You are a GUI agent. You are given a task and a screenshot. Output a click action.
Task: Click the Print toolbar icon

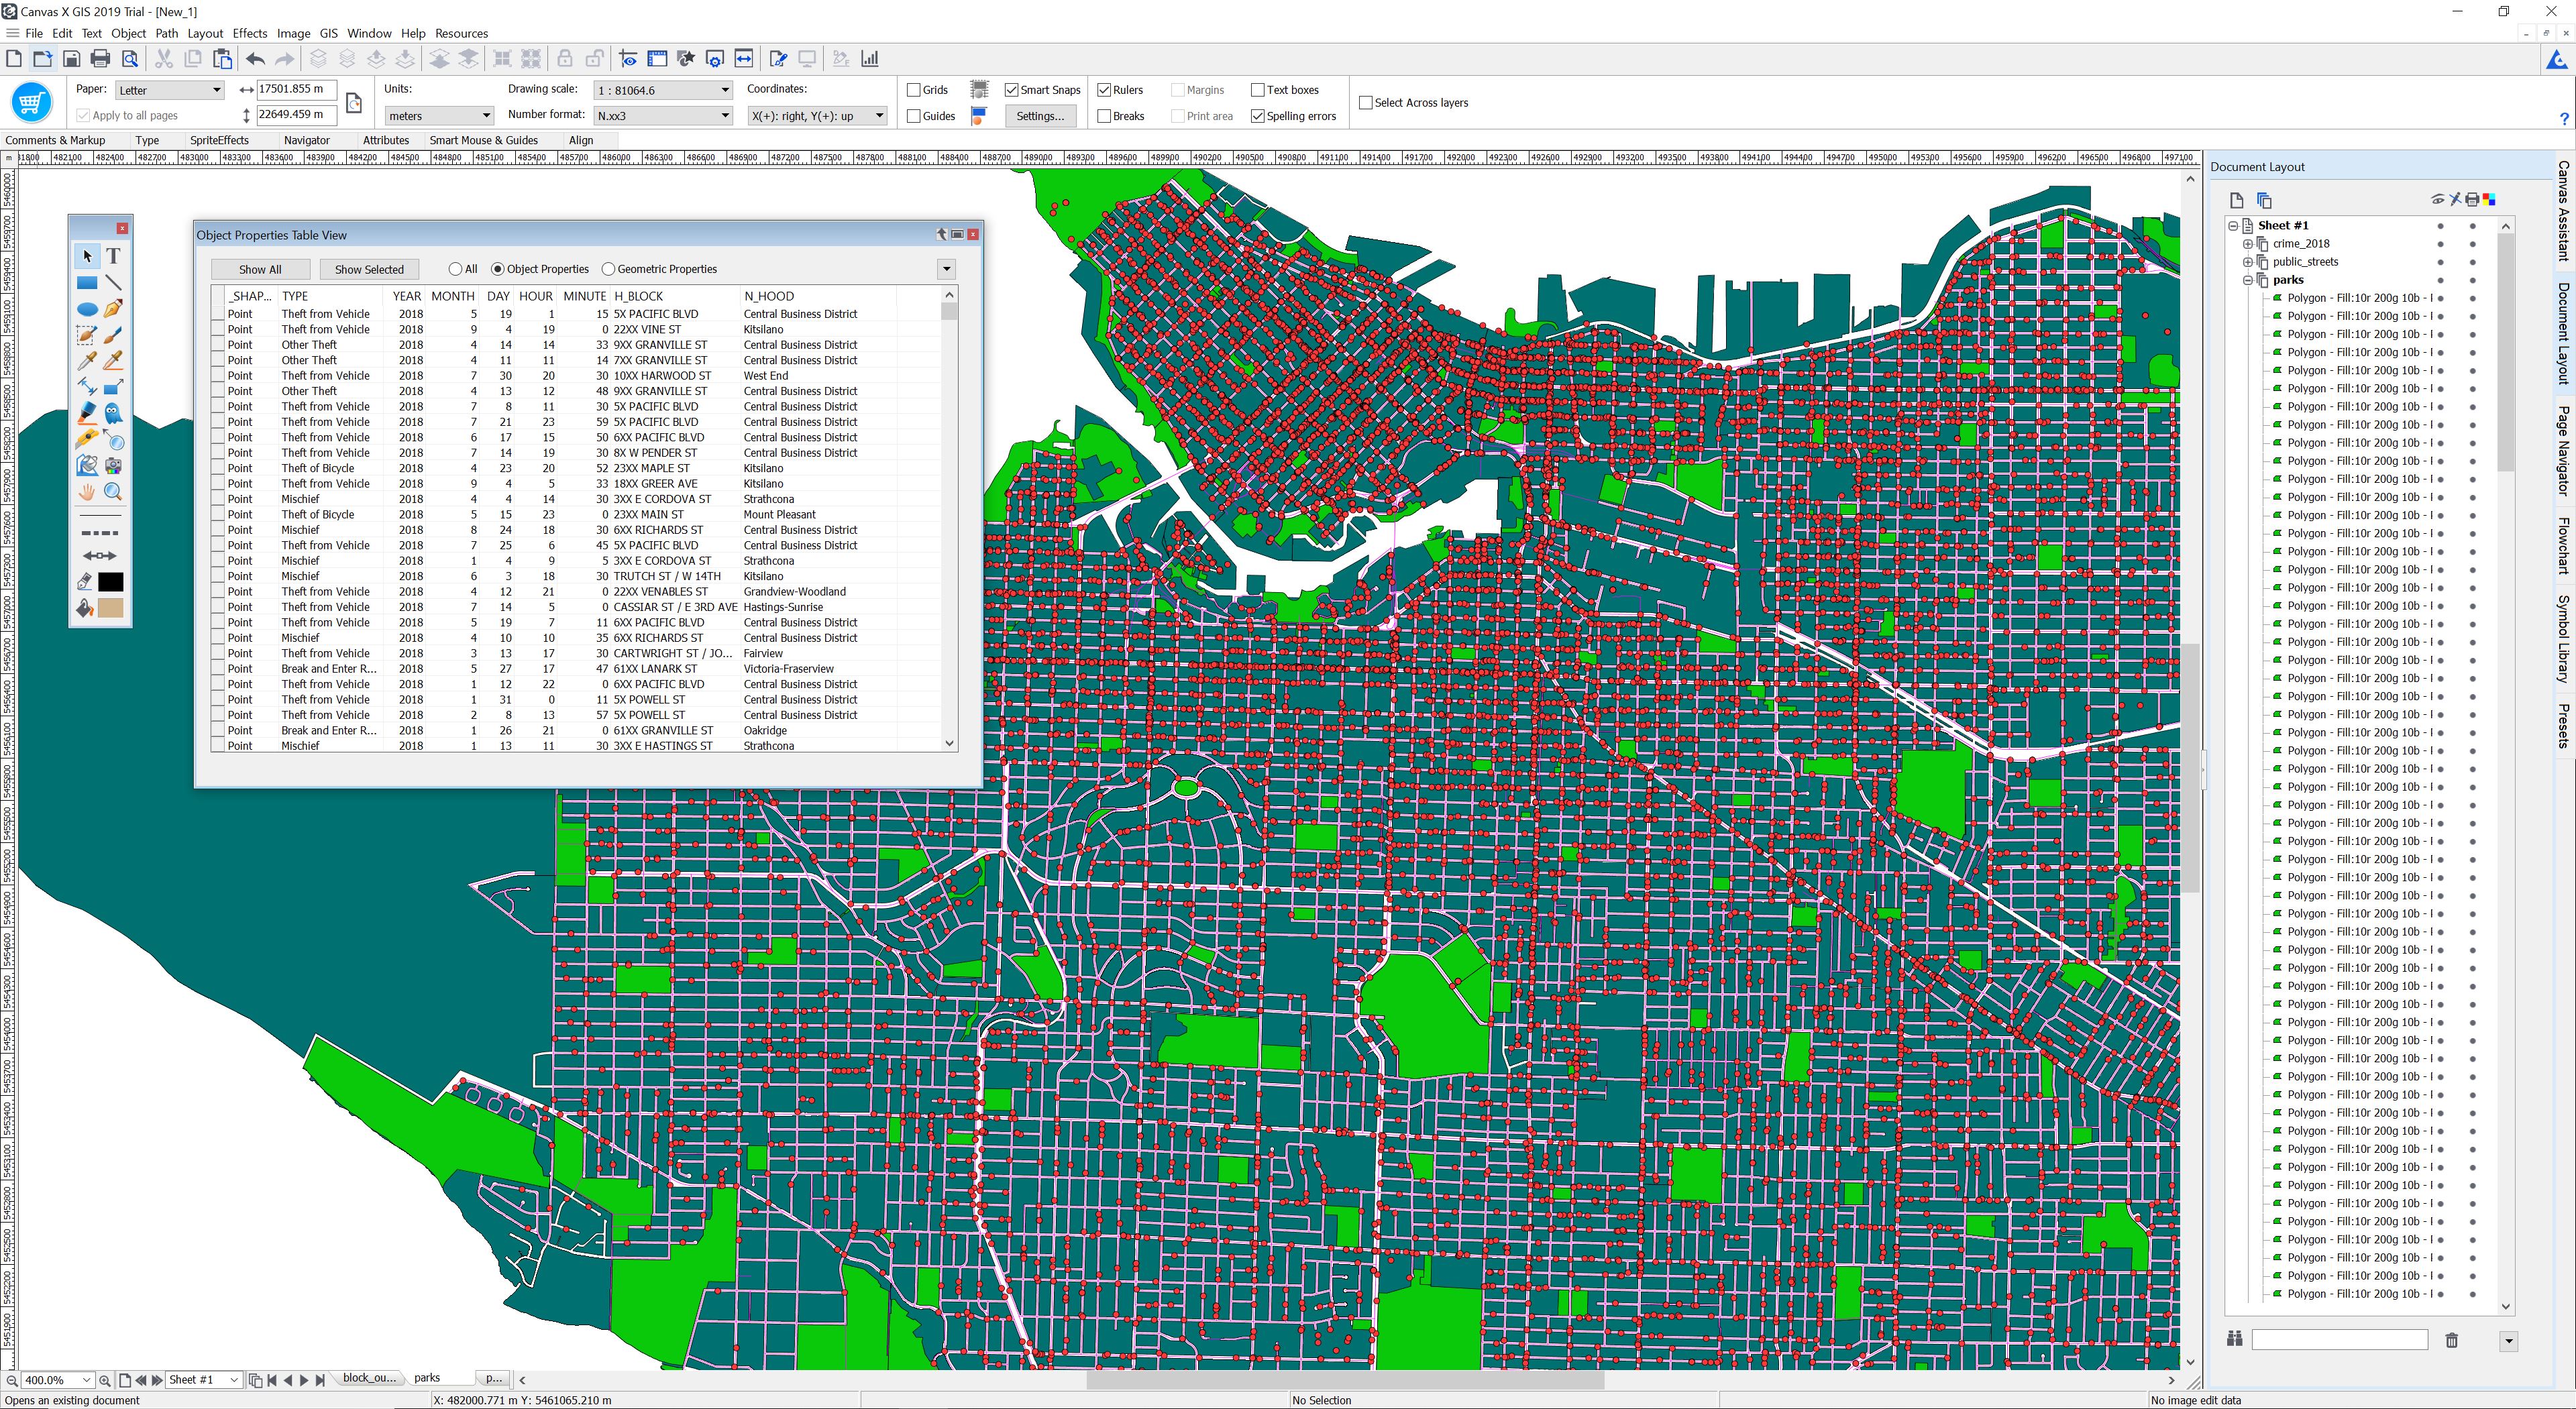coord(100,59)
